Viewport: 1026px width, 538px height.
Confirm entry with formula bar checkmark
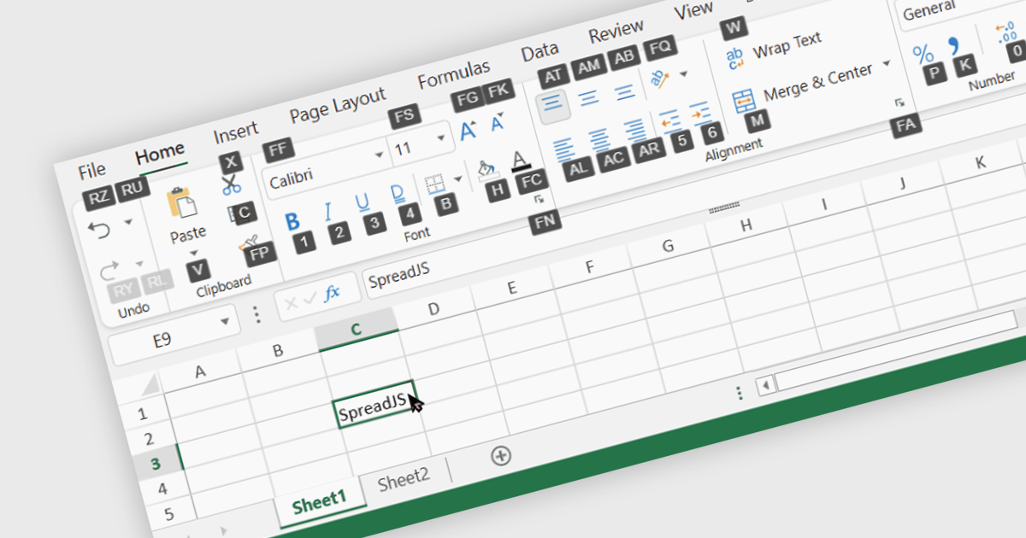tap(310, 297)
